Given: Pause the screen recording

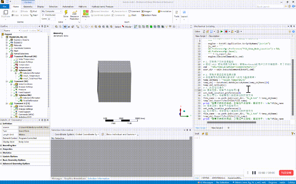Looking at the screenshot, I should pos(254,173).
